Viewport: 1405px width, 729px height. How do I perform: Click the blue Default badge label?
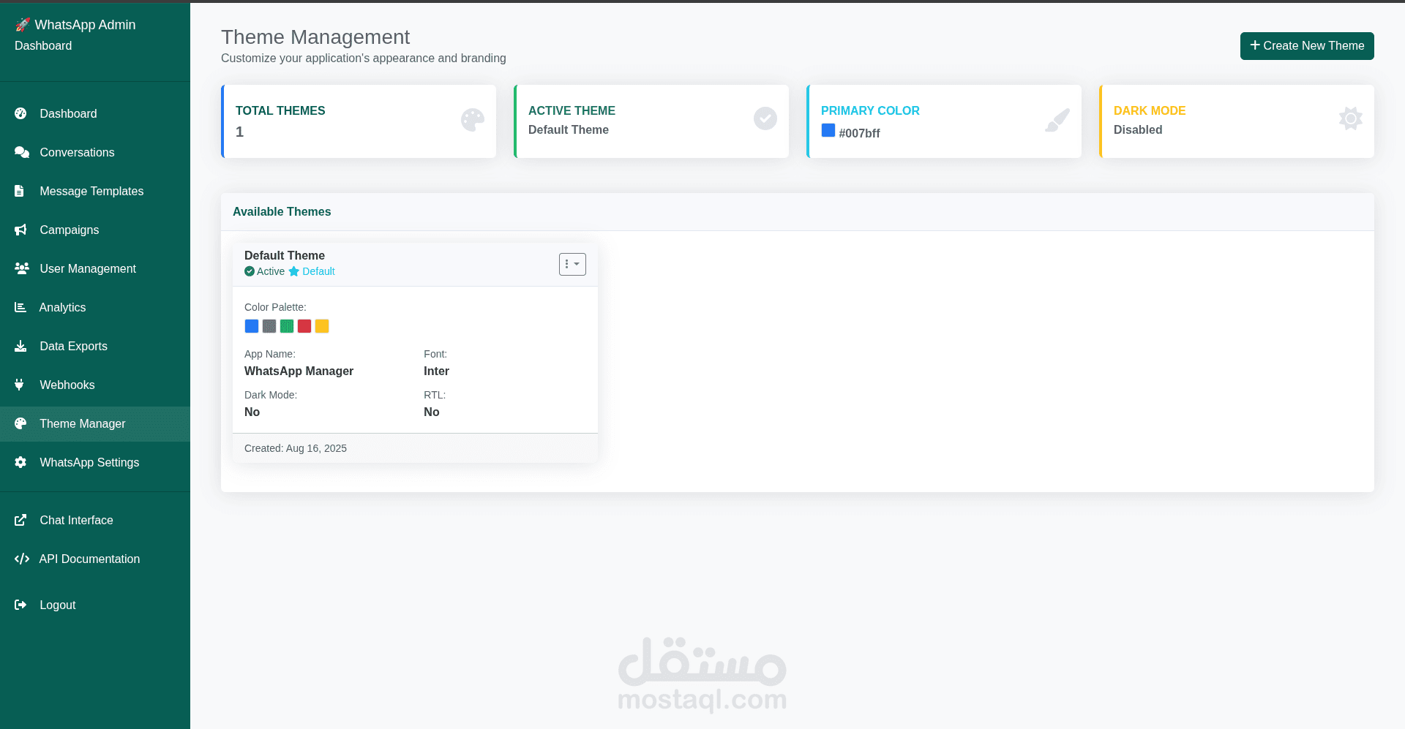318,271
